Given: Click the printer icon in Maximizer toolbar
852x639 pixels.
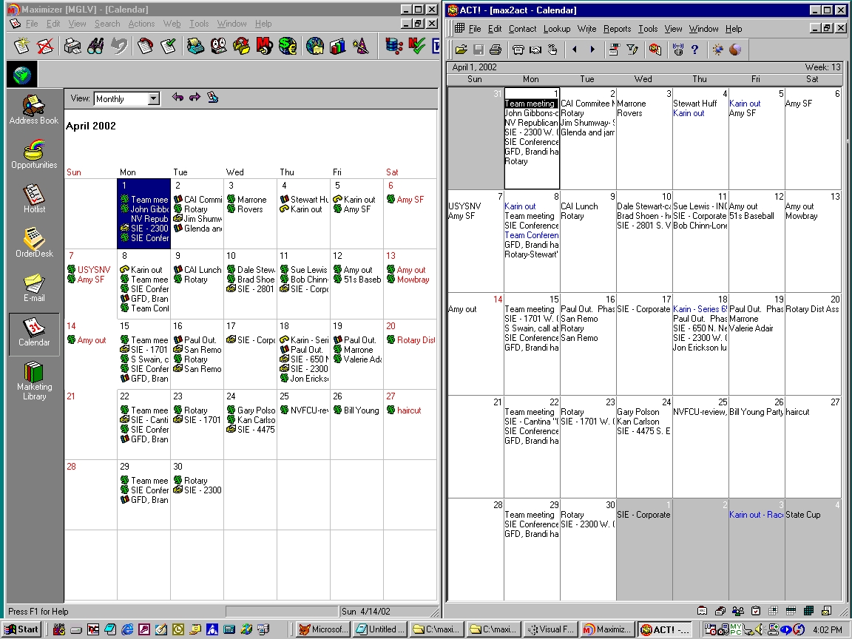Looking at the screenshot, I should pyautogui.click(x=72, y=46).
